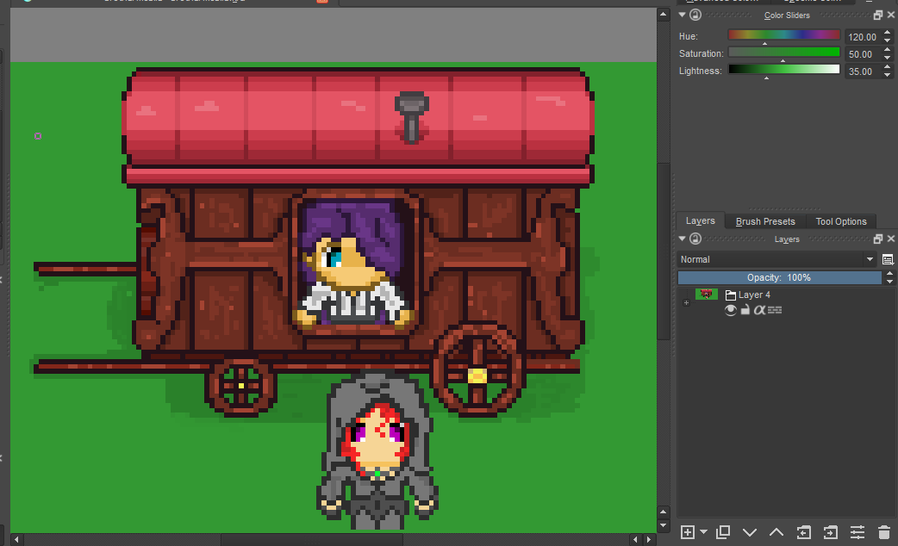The width and height of the screenshot is (898, 546).
Task: Decrease layer opacity with down arrow
Action: pos(889,281)
